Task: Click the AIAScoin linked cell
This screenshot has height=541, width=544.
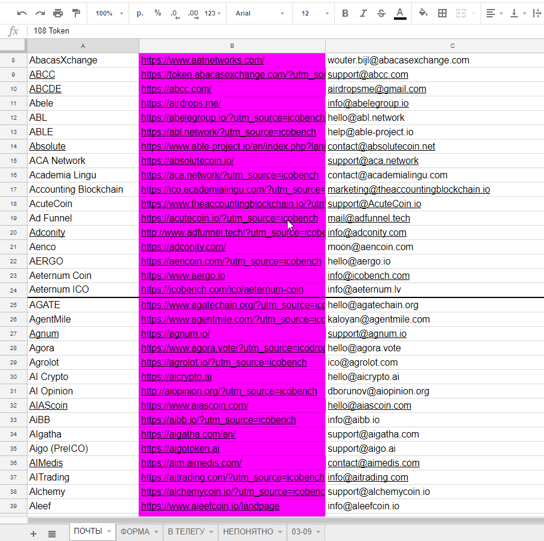Action: (x=83, y=406)
